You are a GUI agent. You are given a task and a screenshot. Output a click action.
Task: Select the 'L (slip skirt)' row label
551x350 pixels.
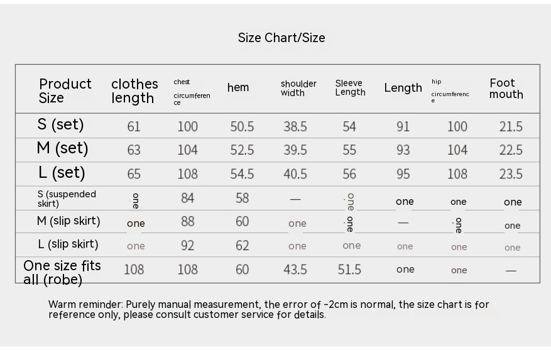coord(68,244)
